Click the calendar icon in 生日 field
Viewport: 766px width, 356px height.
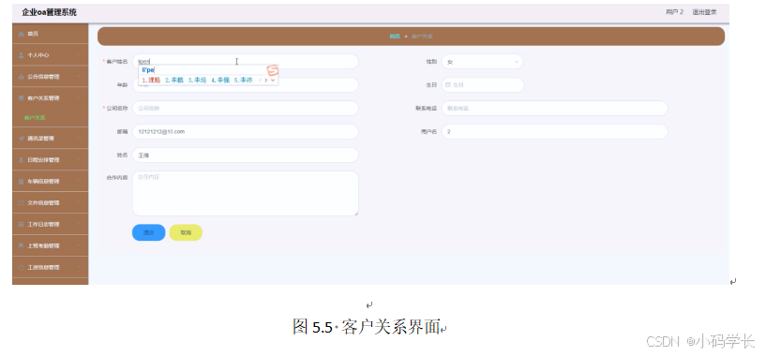[x=448, y=85]
